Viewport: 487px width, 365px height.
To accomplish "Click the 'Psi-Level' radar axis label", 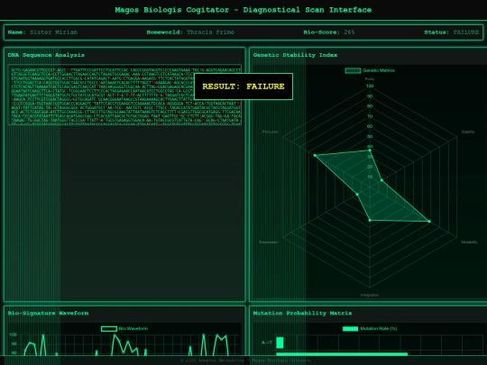I will 270,132.
